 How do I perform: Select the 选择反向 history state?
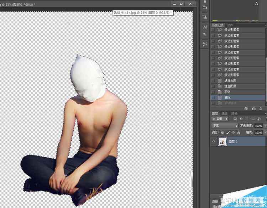(x=238, y=80)
